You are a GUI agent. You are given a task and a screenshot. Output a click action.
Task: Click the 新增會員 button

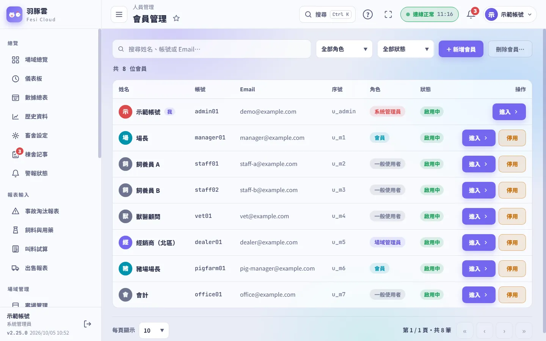[x=461, y=49]
